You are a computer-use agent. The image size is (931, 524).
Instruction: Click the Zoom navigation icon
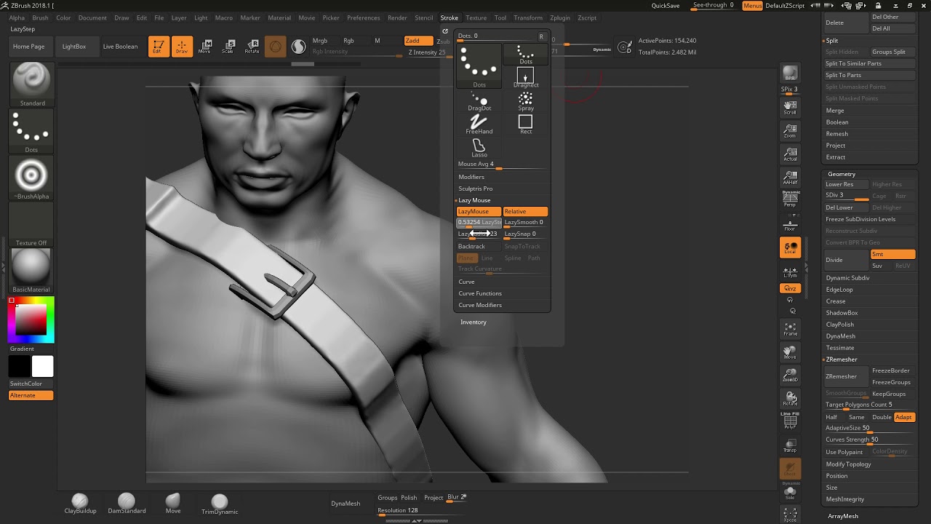[x=790, y=131]
